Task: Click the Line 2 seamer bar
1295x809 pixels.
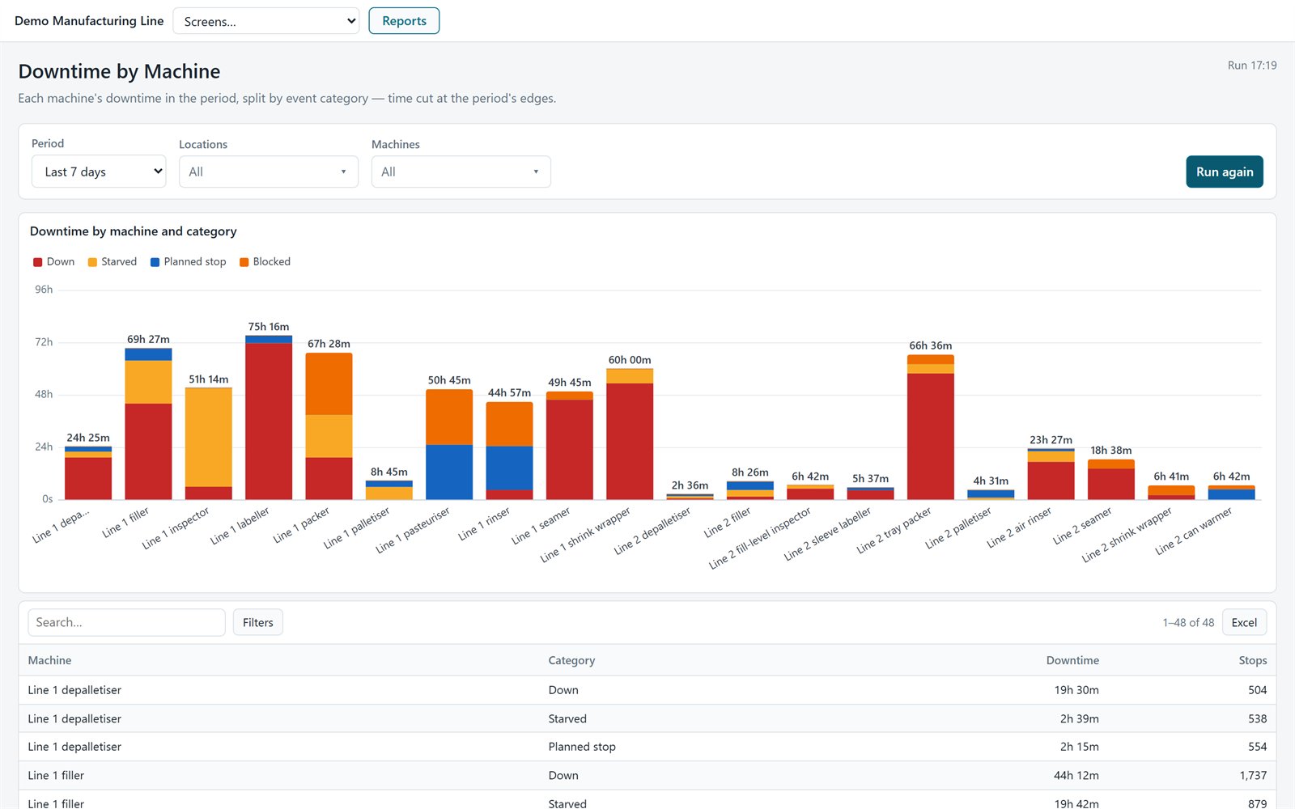Action: pos(1111,480)
